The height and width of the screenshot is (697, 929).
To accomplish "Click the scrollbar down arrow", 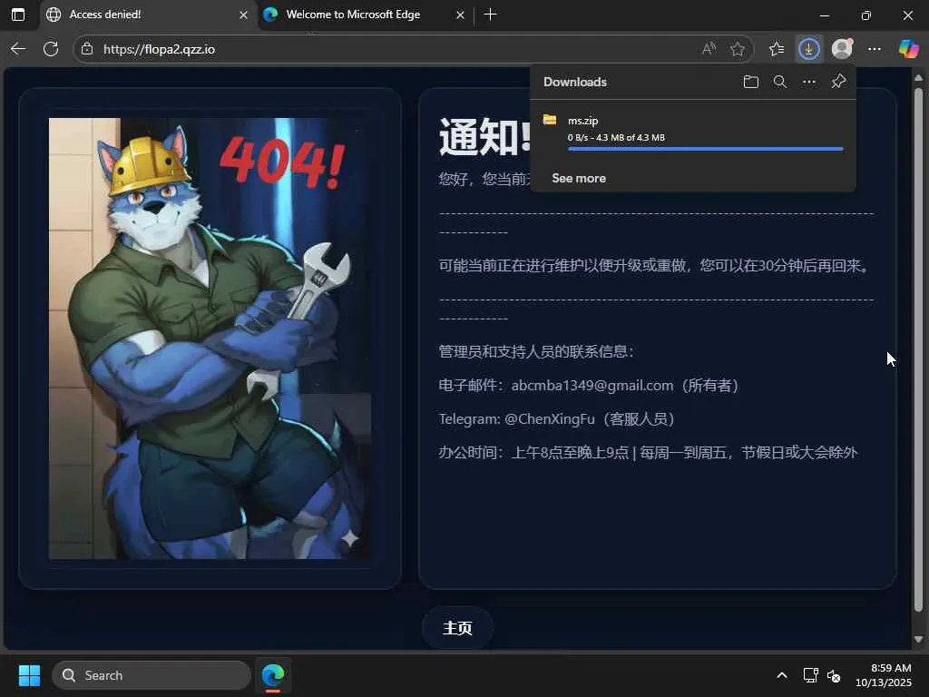I will (x=918, y=639).
